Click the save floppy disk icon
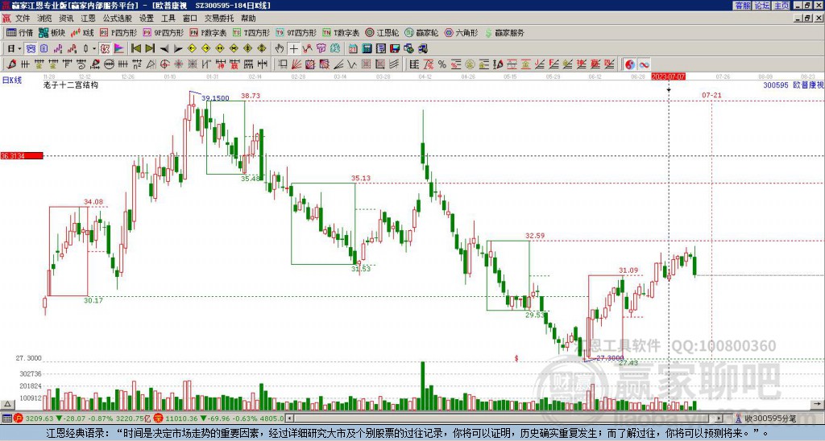825x441 pixels. 395,48
